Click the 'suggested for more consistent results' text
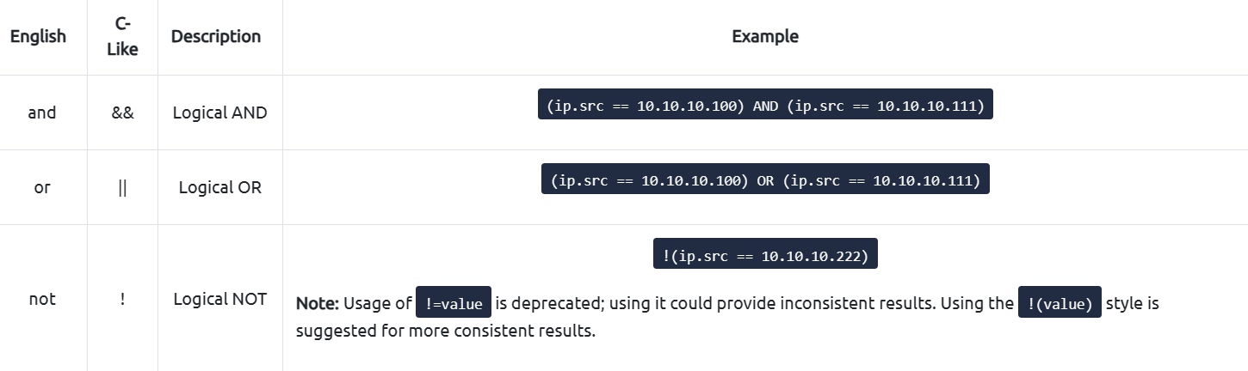This screenshot has height=371, width=1248. coord(445,331)
